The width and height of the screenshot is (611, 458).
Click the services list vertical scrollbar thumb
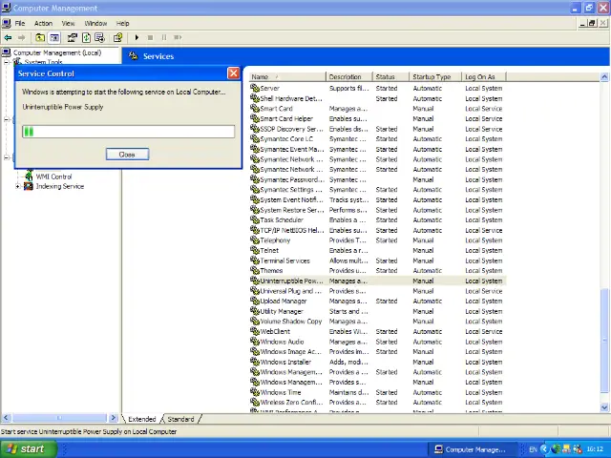click(x=604, y=341)
